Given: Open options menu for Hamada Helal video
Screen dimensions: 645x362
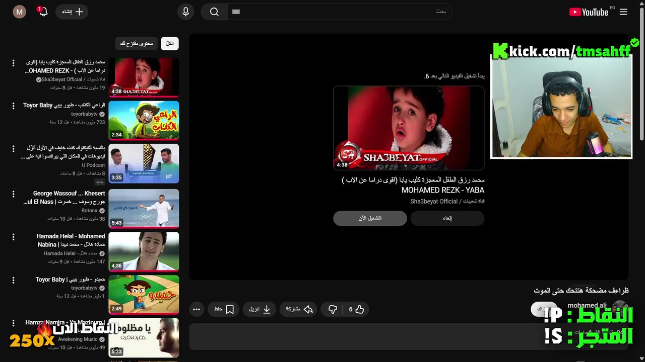Looking at the screenshot, I should [x=14, y=237].
